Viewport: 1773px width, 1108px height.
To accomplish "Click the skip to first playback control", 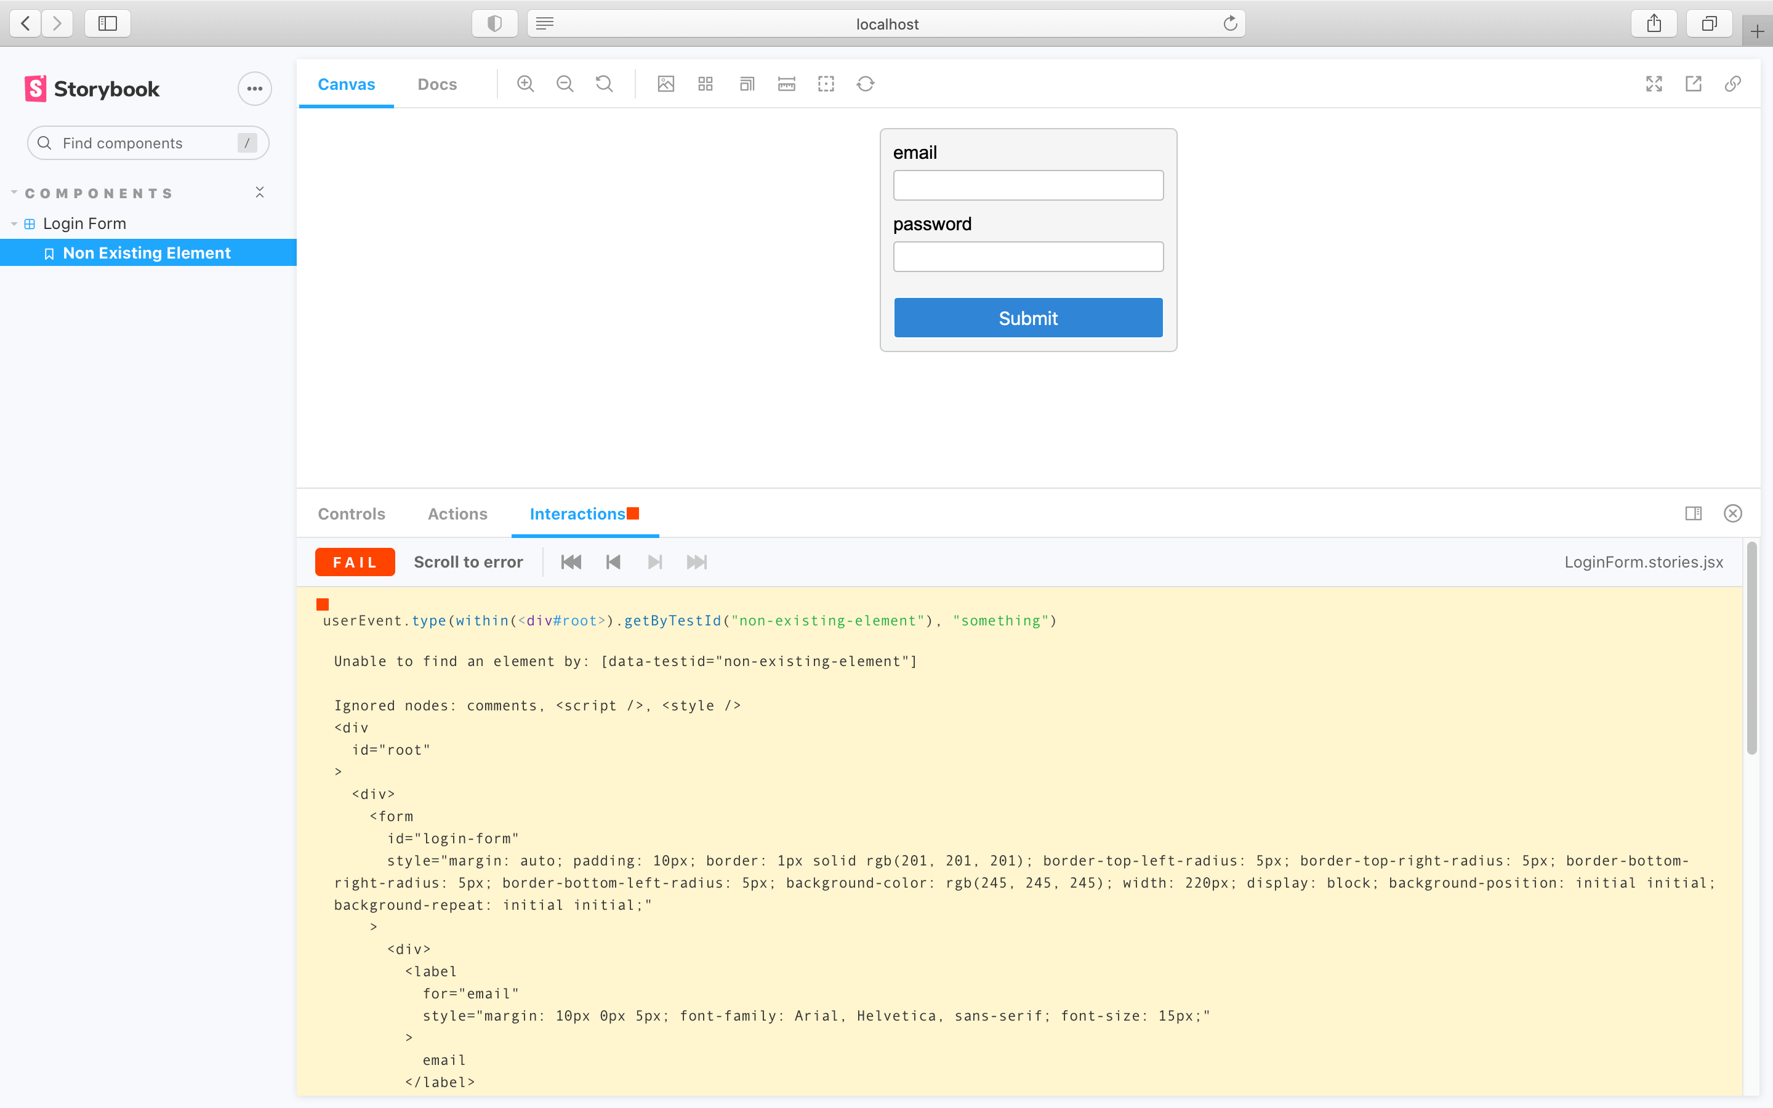I will click(x=571, y=561).
